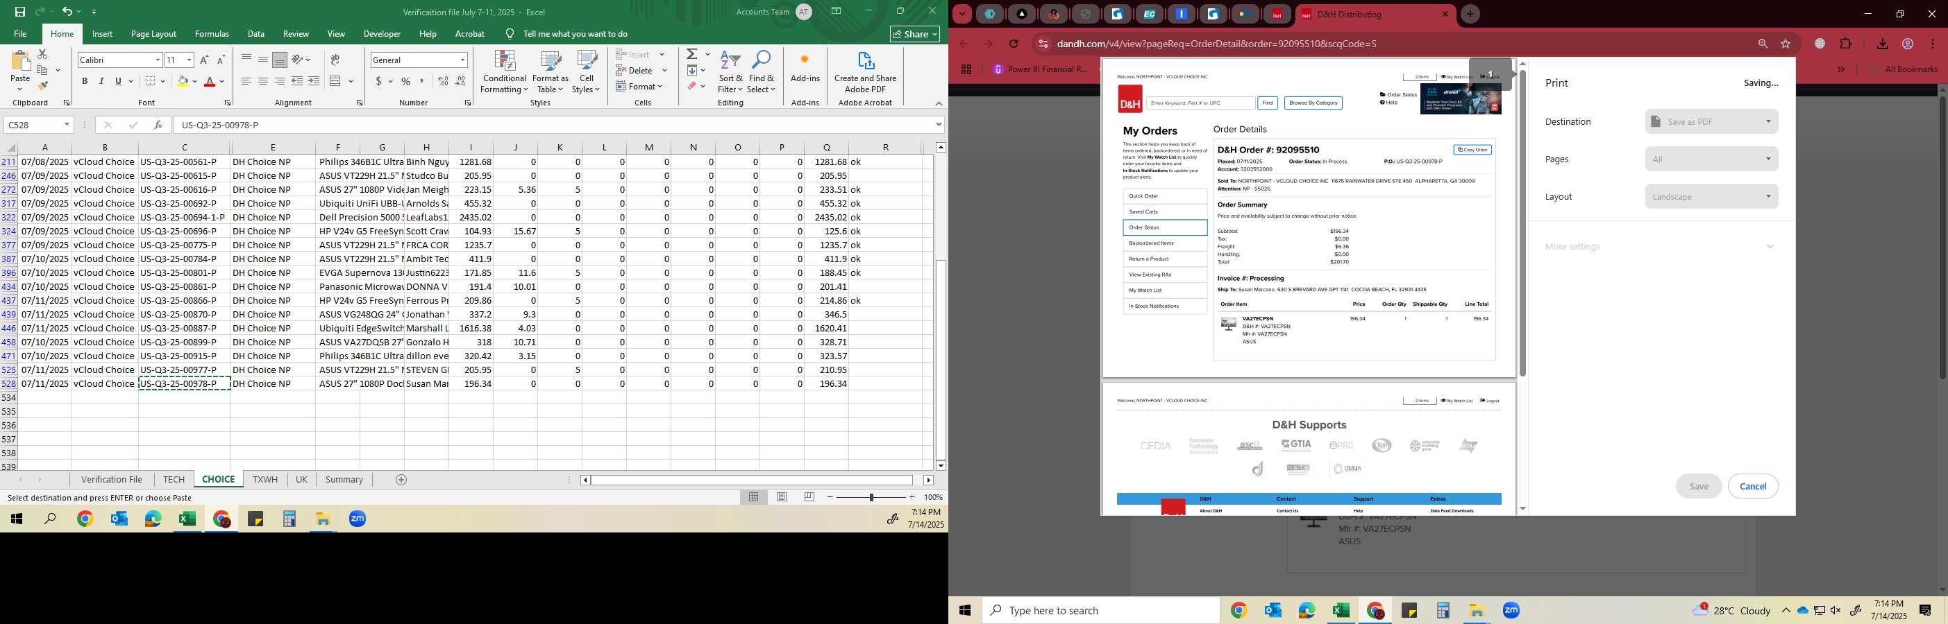Screen dimensions: 1948x624
Task: Click the Clear eraser icon in Editing
Action: pos(692,86)
